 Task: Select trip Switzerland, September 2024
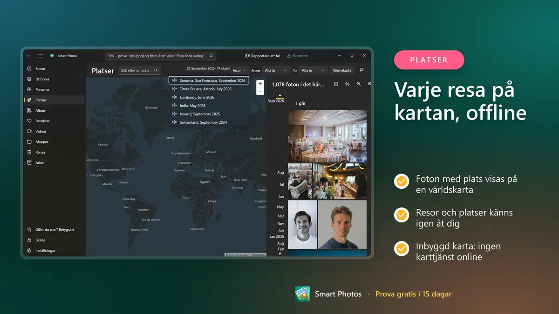(x=209, y=122)
